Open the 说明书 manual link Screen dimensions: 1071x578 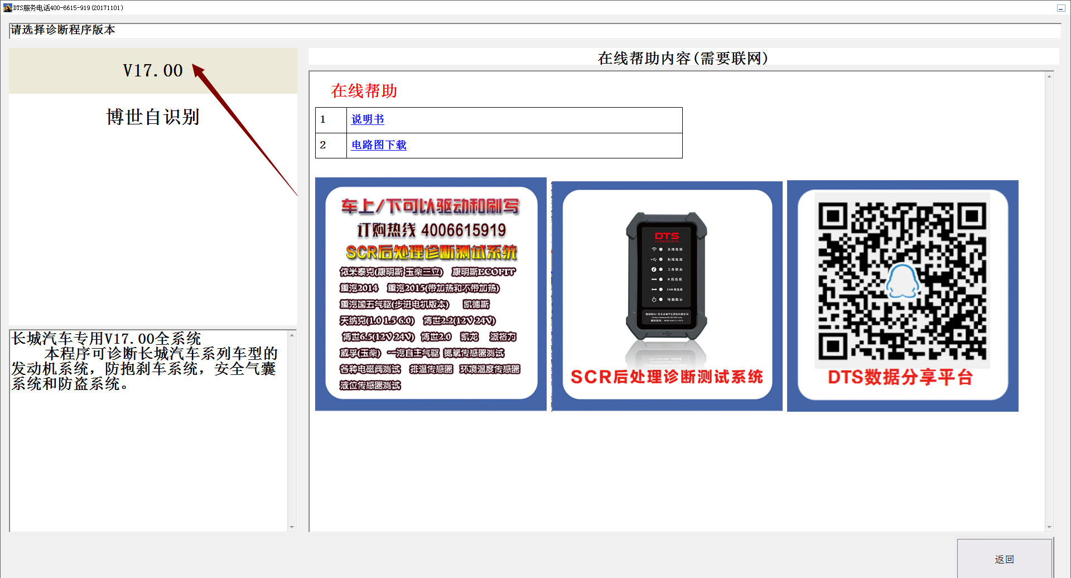[x=368, y=119]
